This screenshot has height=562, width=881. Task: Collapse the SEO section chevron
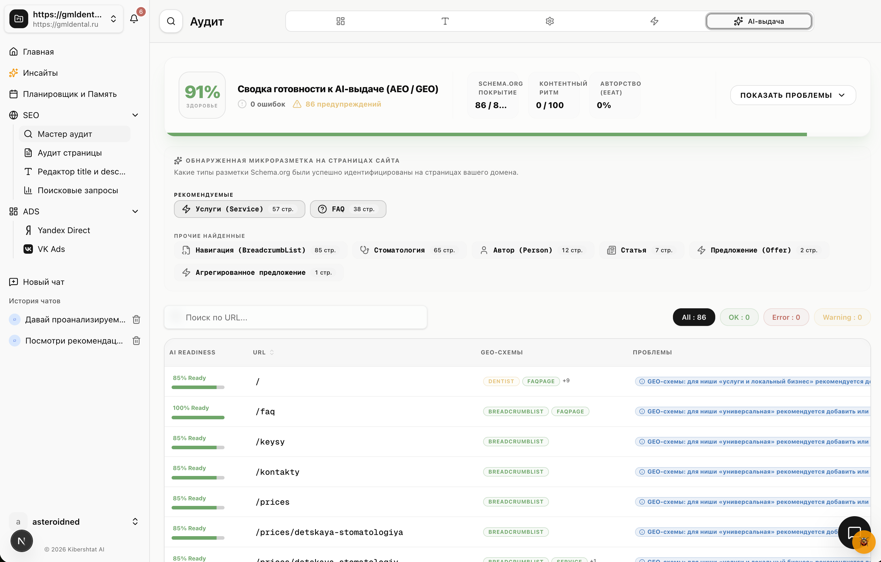[x=135, y=115]
